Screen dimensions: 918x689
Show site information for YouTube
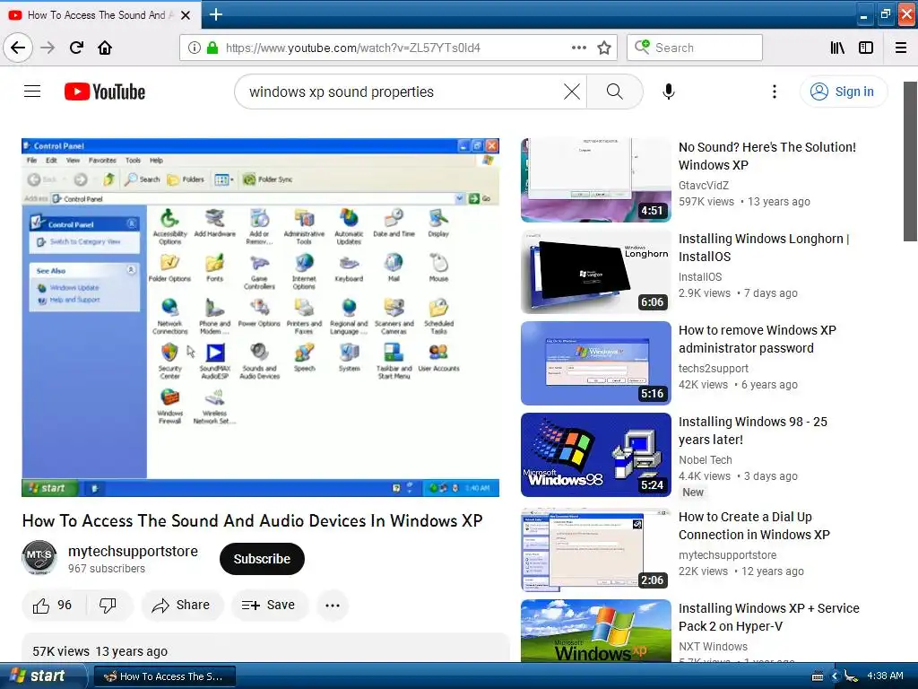(x=195, y=48)
